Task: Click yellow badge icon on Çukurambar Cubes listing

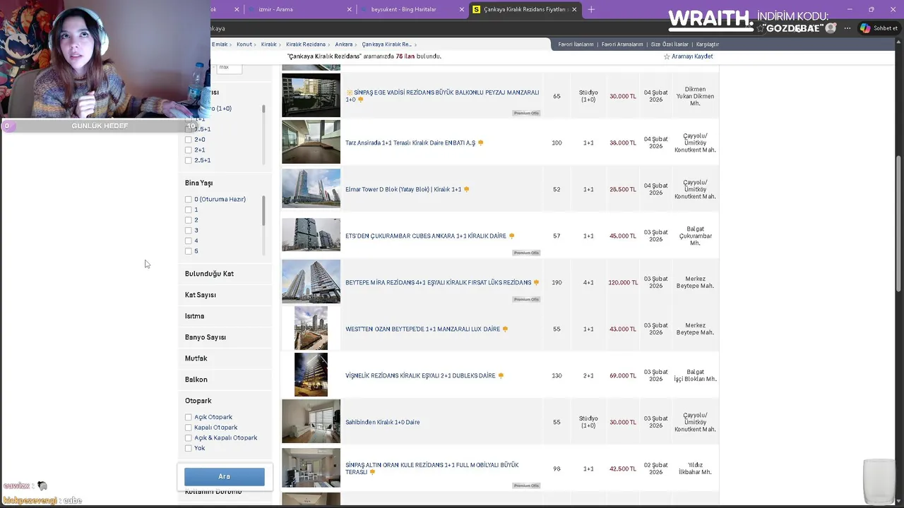Action: [x=511, y=236]
